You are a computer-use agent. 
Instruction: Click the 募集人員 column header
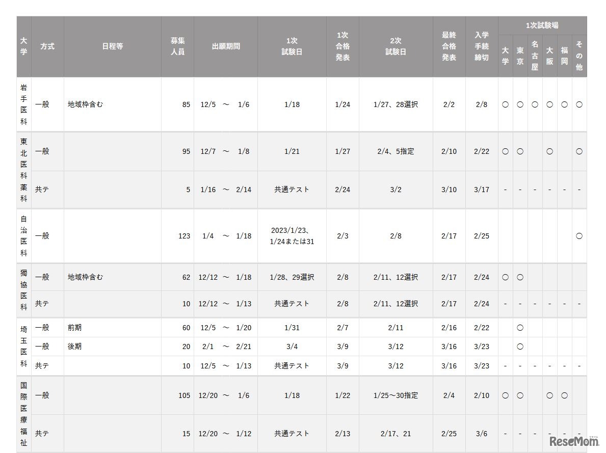coord(177,46)
